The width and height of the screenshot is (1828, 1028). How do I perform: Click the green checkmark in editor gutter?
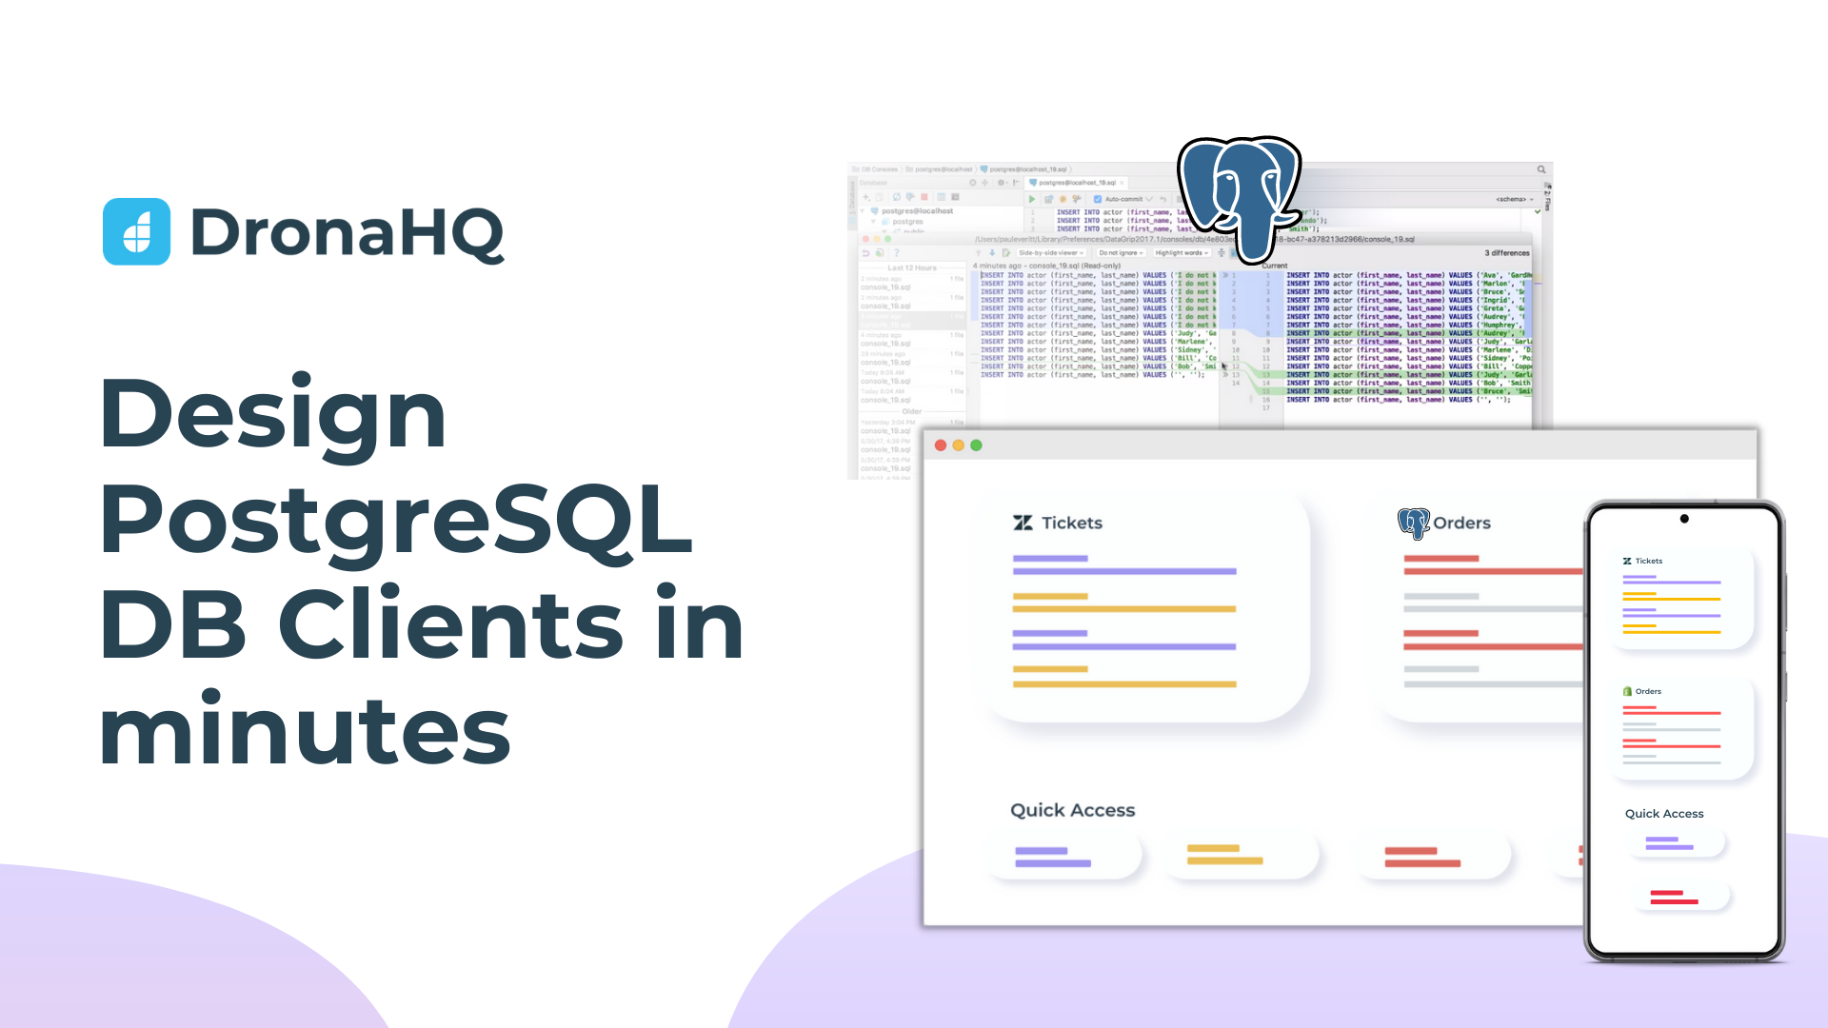(x=1538, y=211)
